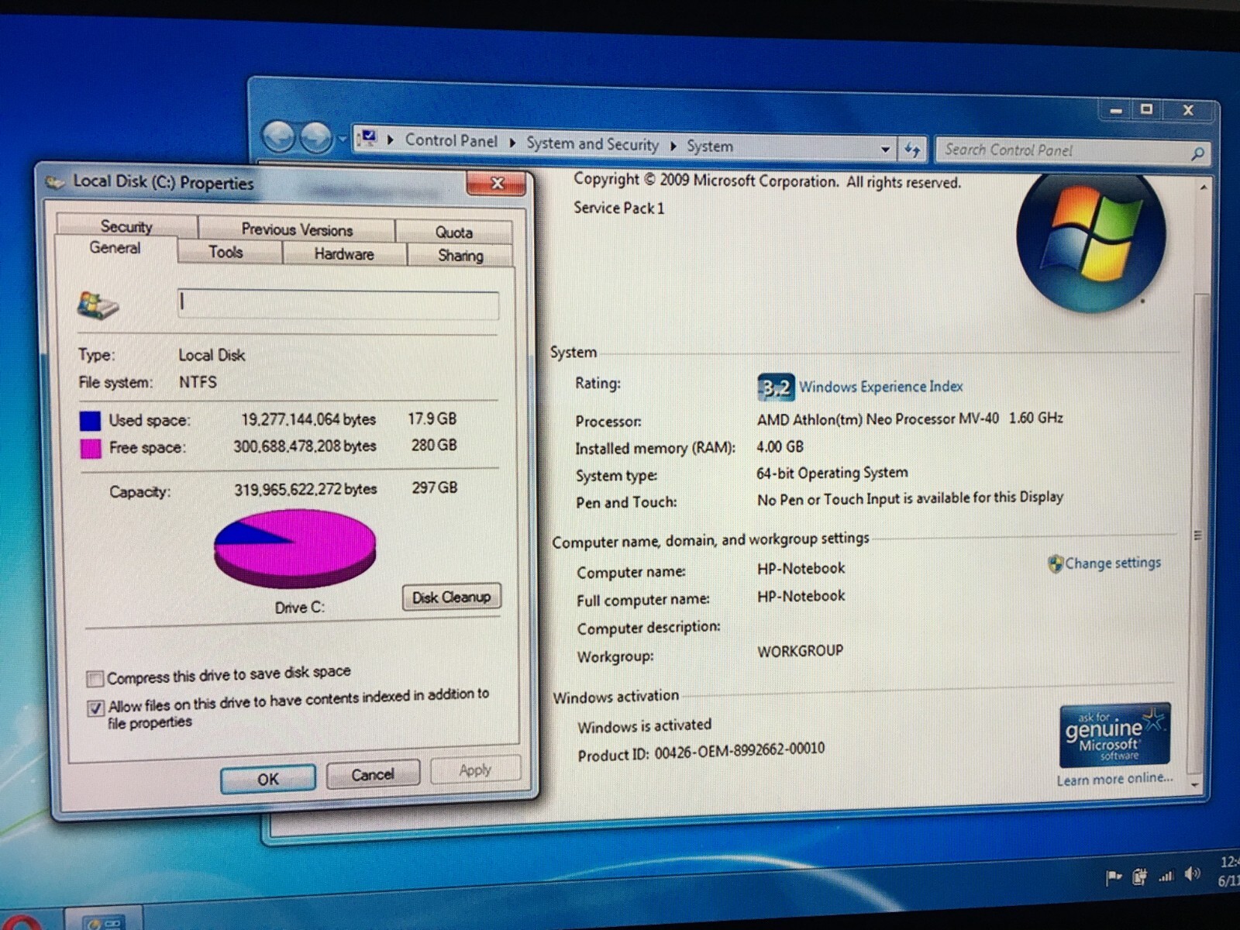Click Change settings link
Viewport: 1240px width, 930px height.
coord(1113,563)
